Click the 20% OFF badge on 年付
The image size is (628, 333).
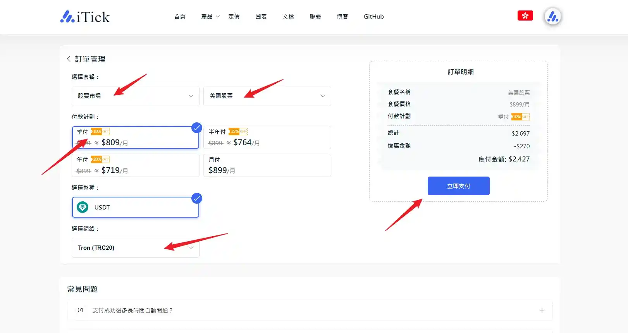101,160
